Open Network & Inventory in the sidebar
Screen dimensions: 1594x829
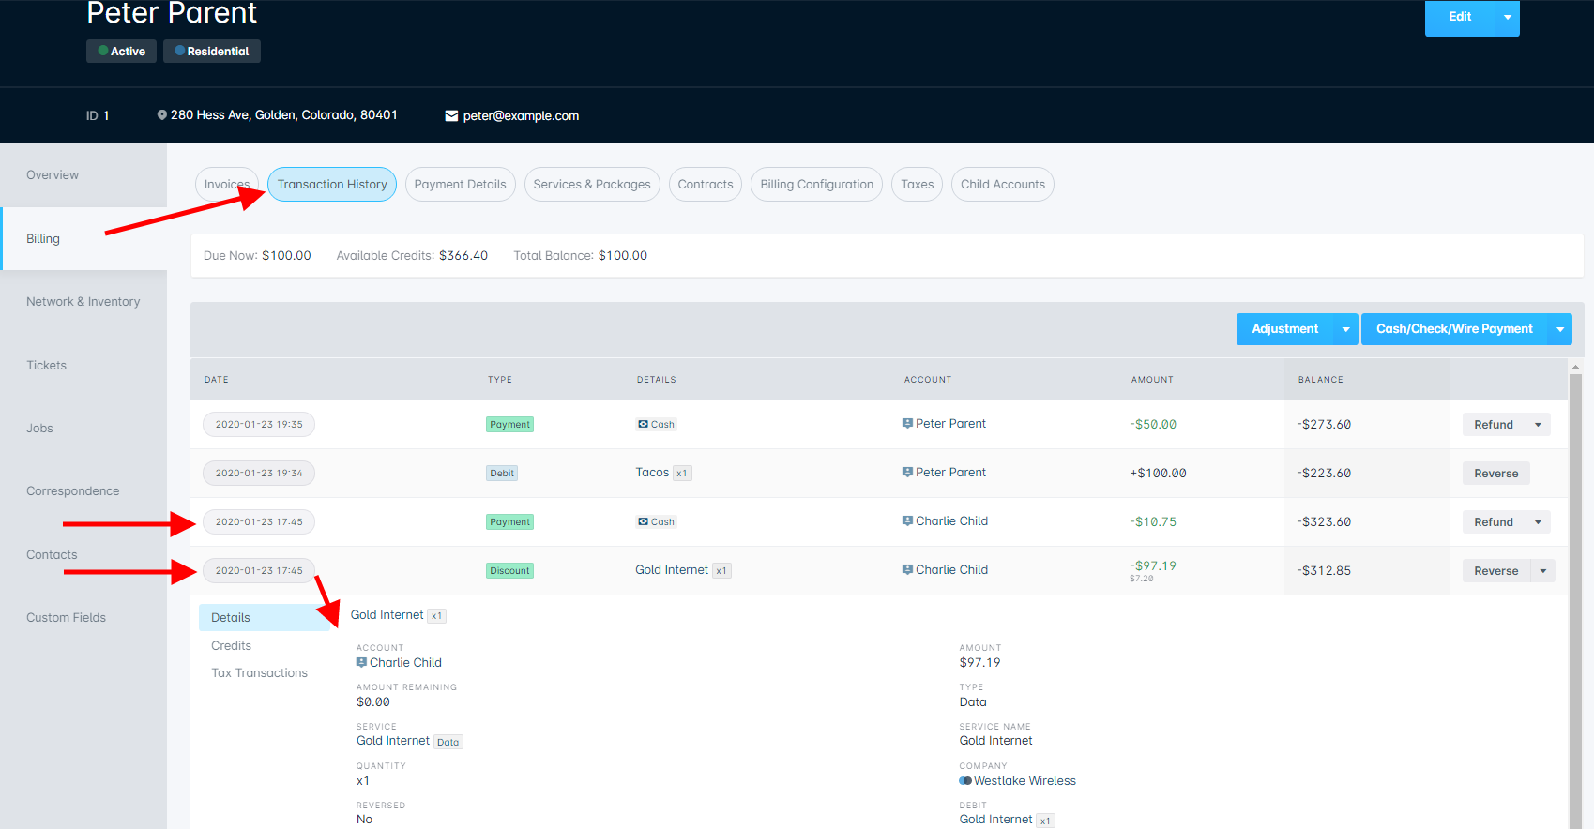click(x=83, y=302)
